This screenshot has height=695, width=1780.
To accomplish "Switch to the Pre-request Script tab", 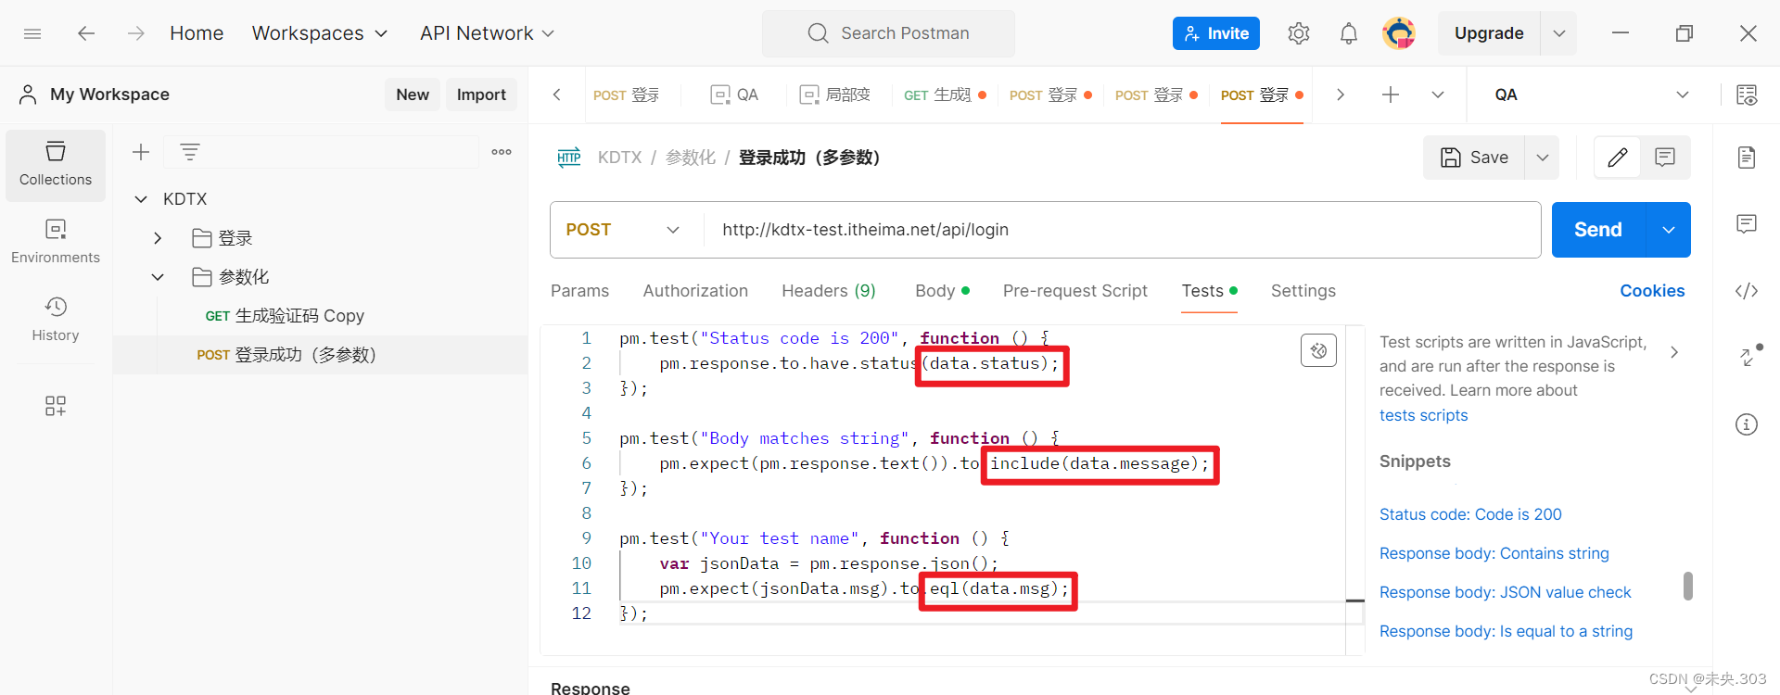I will (x=1075, y=291).
